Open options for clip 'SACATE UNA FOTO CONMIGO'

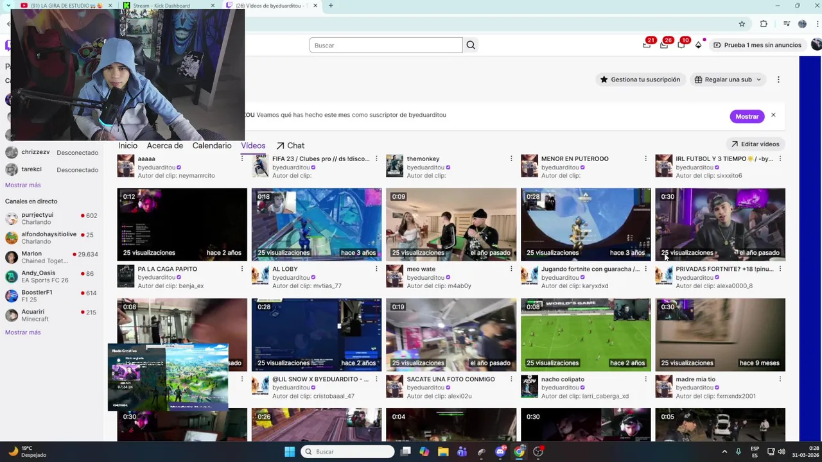[x=511, y=379]
